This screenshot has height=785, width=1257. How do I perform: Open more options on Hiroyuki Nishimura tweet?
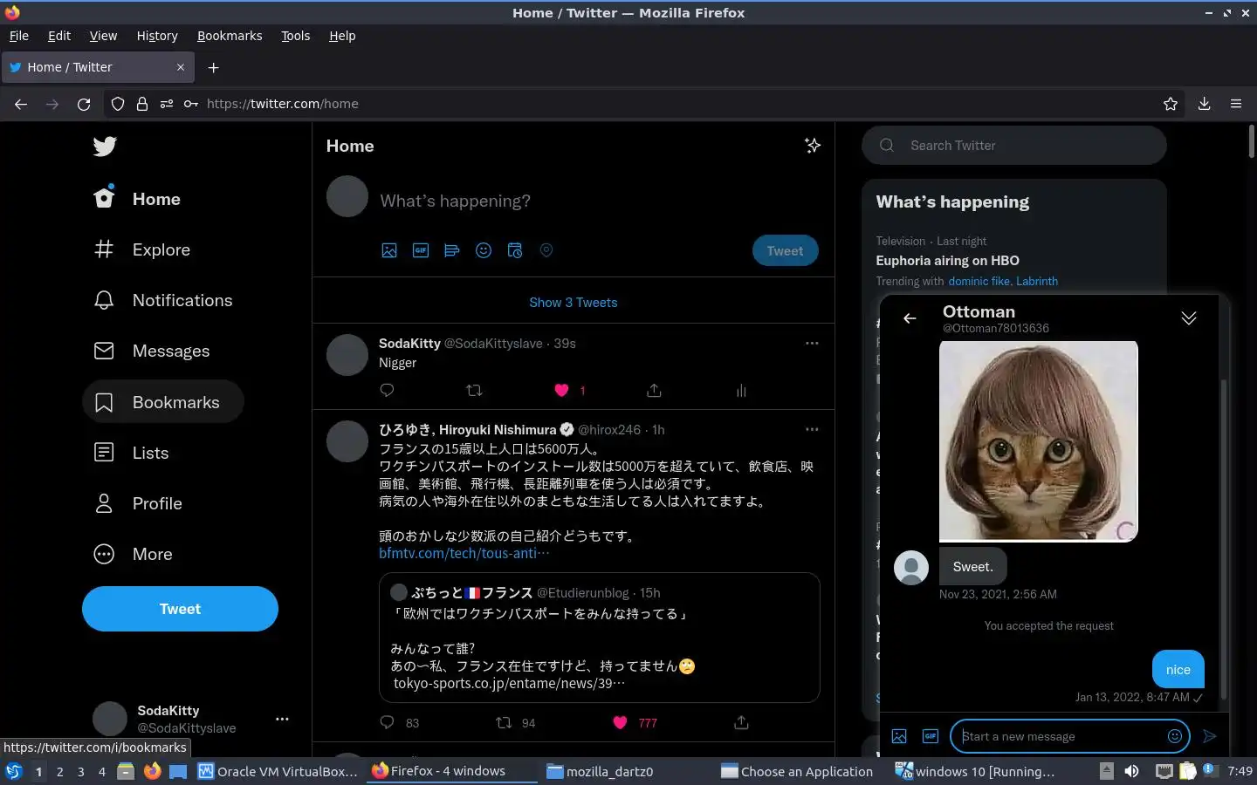click(x=812, y=429)
